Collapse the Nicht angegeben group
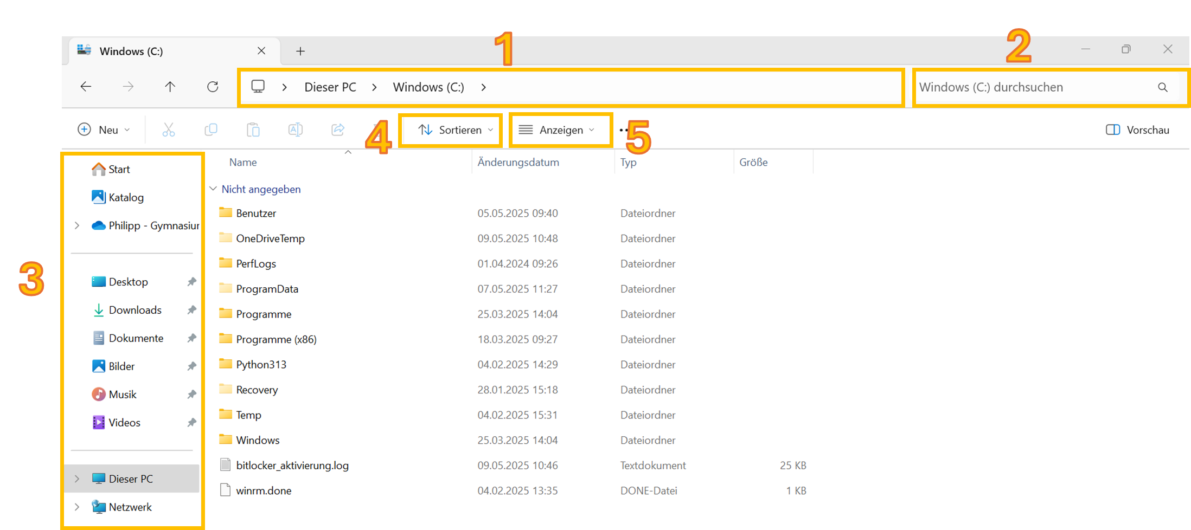 pyautogui.click(x=213, y=189)
